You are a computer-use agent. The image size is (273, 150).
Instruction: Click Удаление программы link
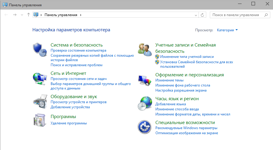69,123
